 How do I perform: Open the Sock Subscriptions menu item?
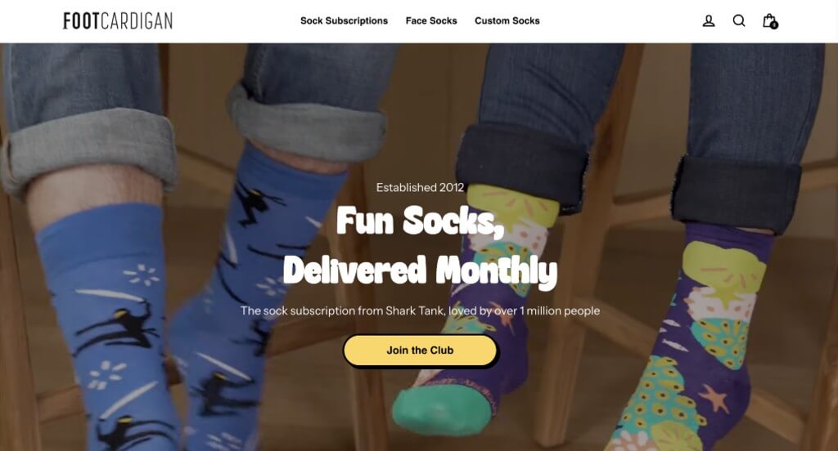pyautogui.click(x=345, y=20)
